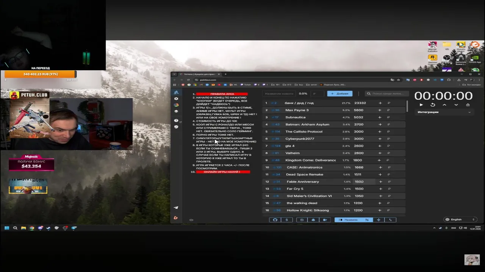The height and width of the screenshot is (272, 485).
Task: Decrease timer with the down chevron
Action: 456,105
